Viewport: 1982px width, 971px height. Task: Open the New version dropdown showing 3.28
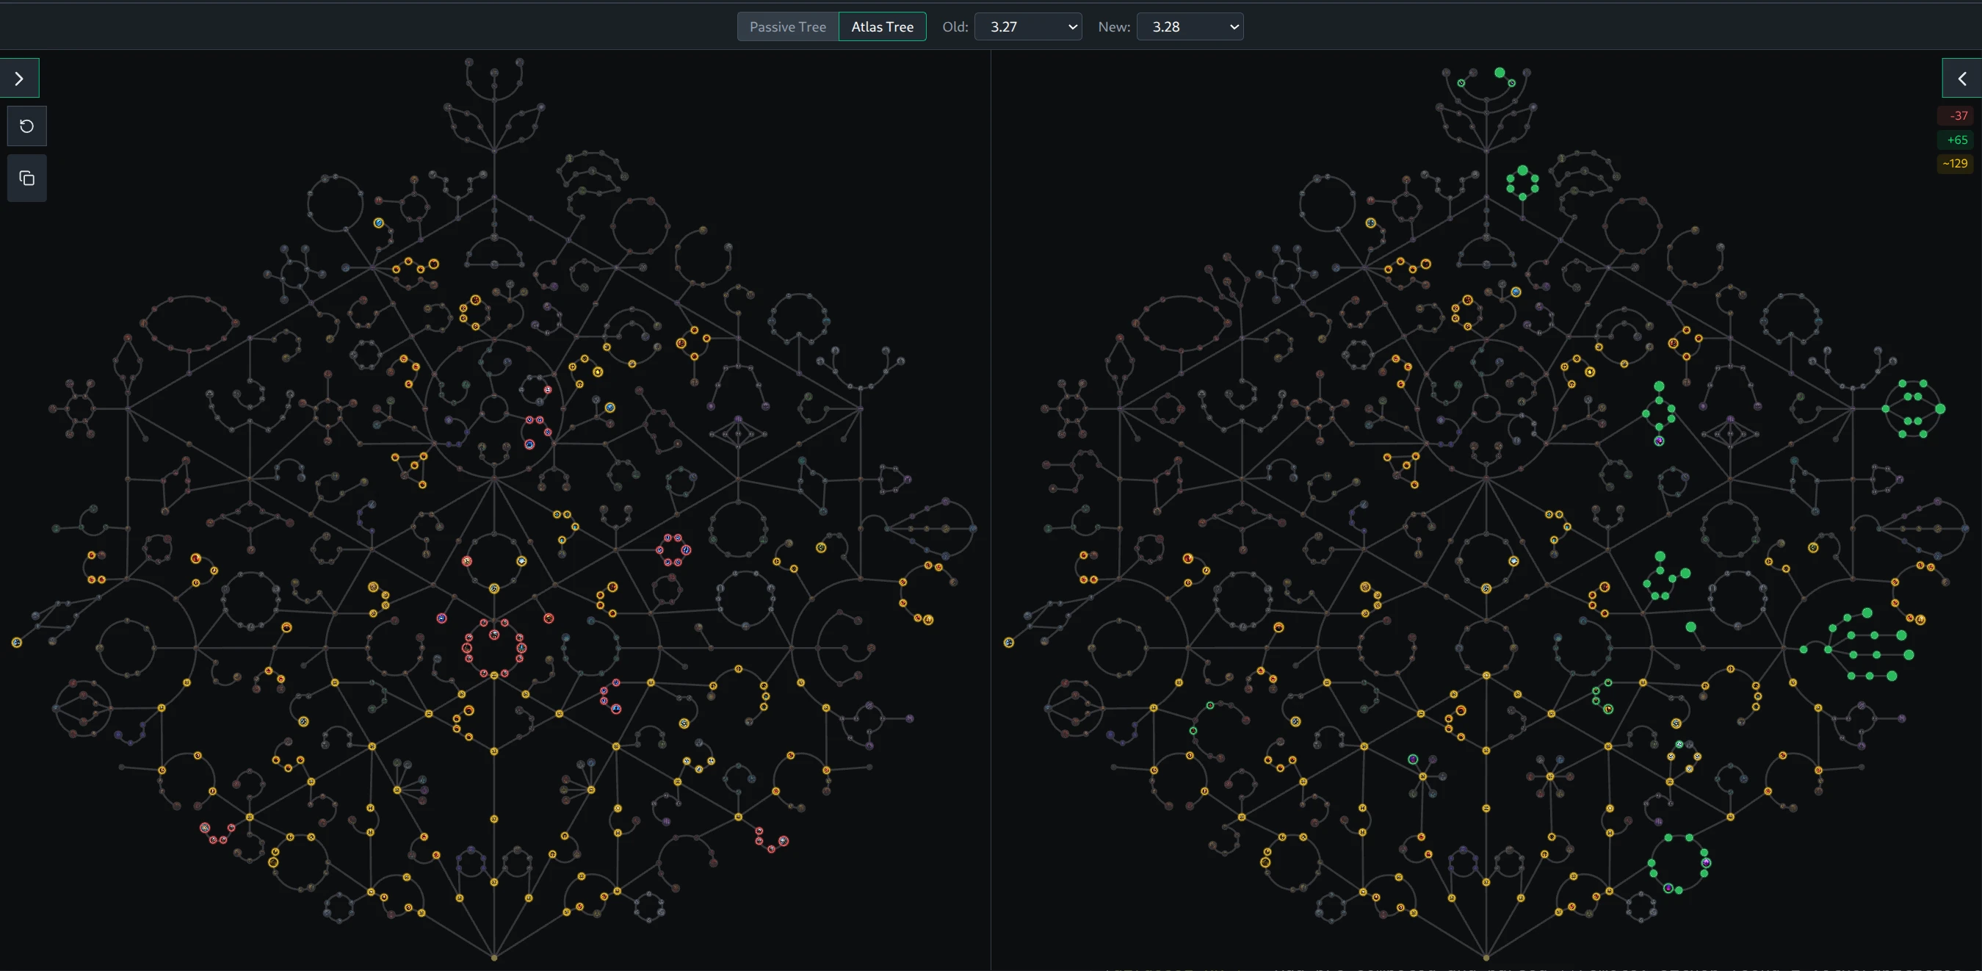[1190, 26]
